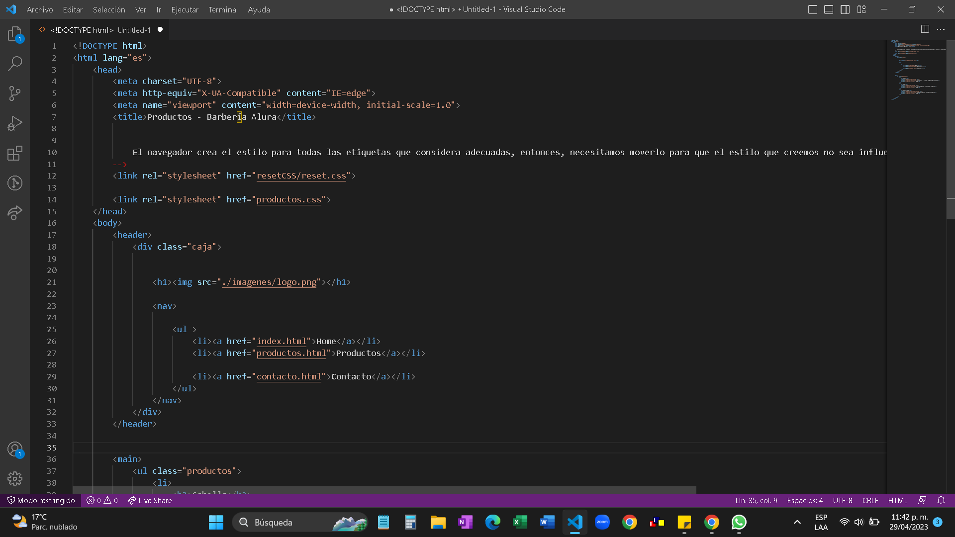Open Microsoft Edge from the taskbar
Viewport: 955px width, 537px height.
492,522
